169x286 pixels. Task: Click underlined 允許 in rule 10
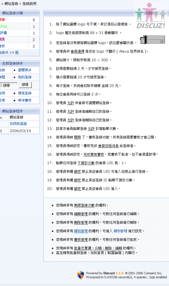pyautogui.click(x=70, y=103)
